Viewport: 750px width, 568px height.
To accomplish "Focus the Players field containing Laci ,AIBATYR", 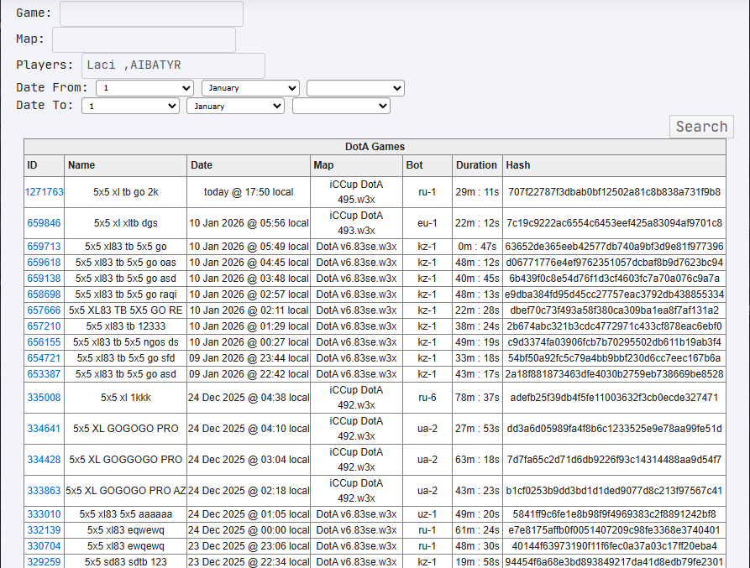I will coord(173,65).
